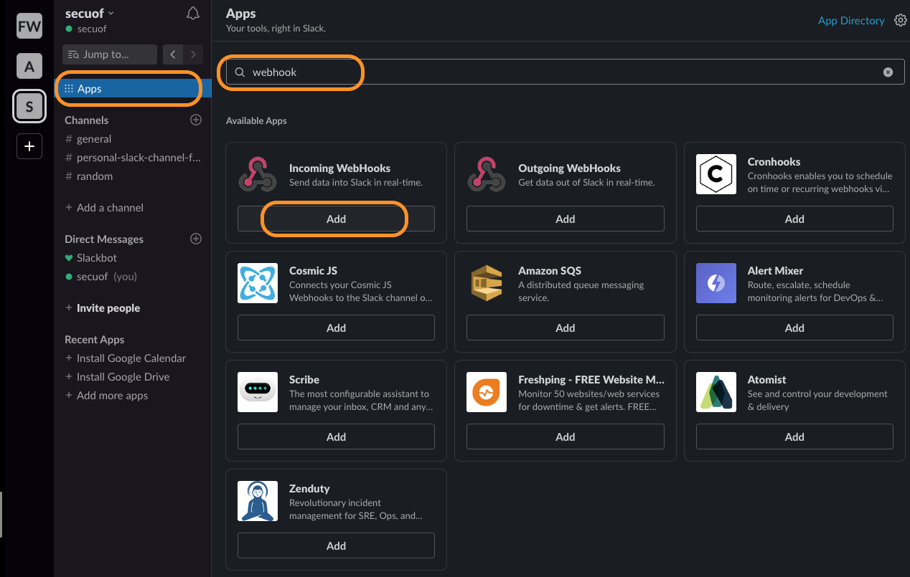Screen dimensions: 910x577
Task: Open the App Directory link
Action: [x=851, y=21]
